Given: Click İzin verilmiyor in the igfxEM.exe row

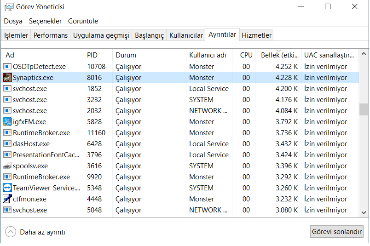Looking at the screenshot, I should tap(326, 122).
